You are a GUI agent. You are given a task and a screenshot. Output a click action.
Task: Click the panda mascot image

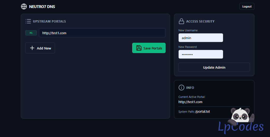[x=241, y=115]
